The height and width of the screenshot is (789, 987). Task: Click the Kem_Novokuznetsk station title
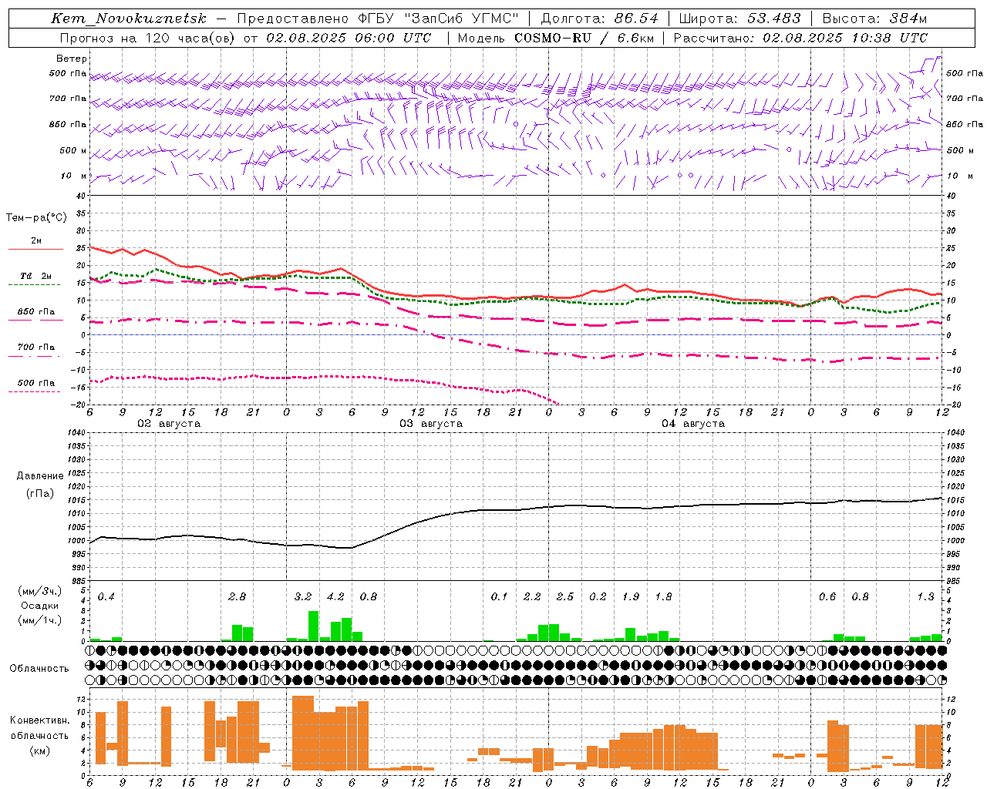pyautogui.click(x=129, y=18)
